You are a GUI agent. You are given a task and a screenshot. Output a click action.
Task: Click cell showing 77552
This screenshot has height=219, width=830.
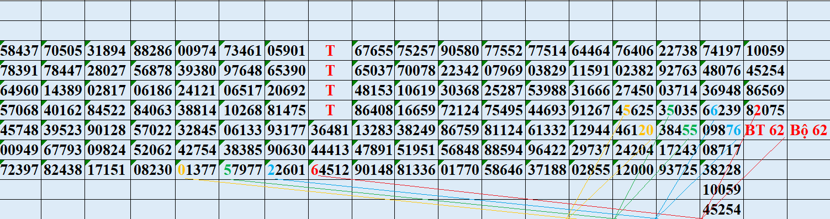tap(504, 51)
